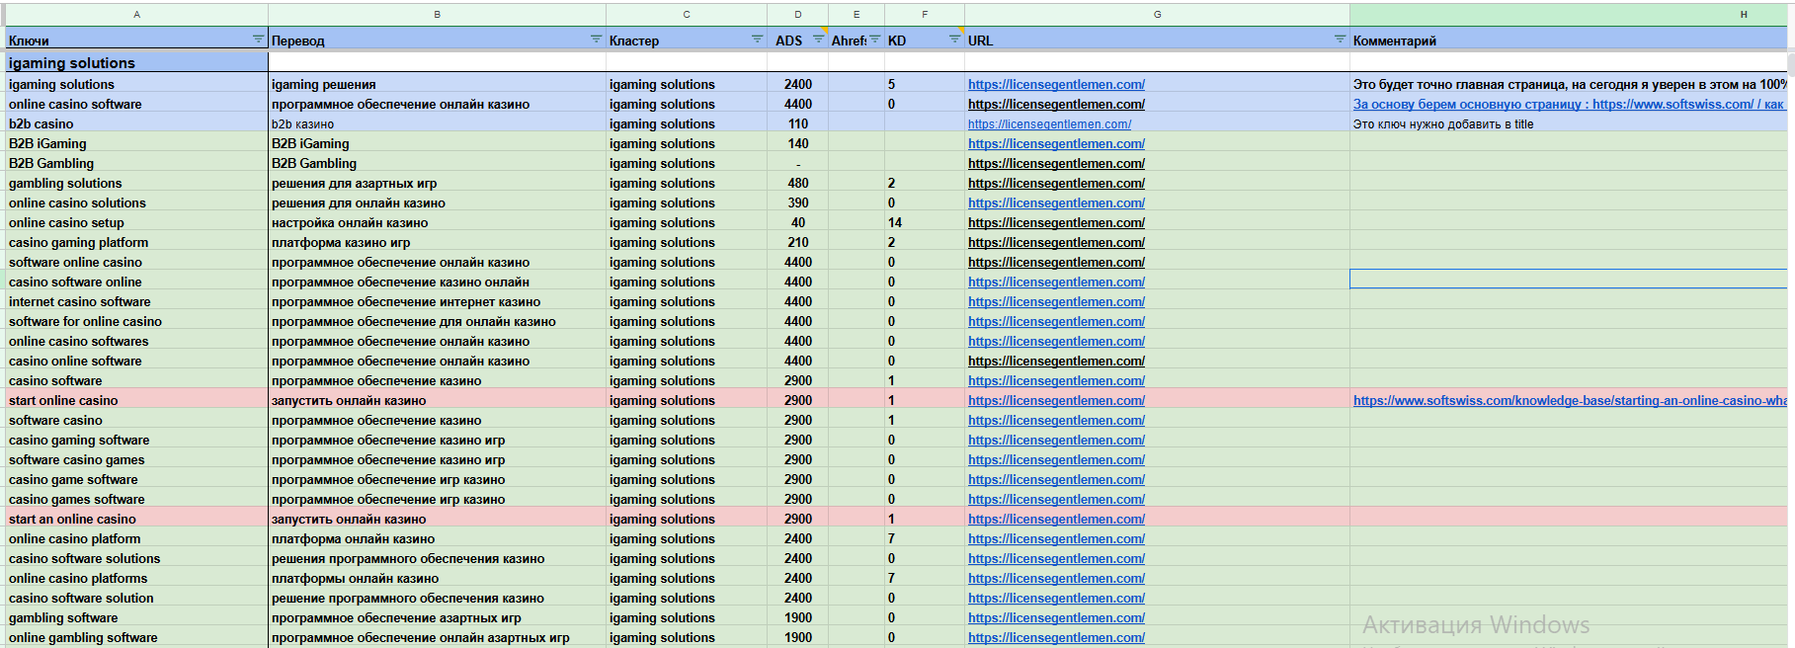Click the 'igaming solutions' group heading cell

(72, 63)
